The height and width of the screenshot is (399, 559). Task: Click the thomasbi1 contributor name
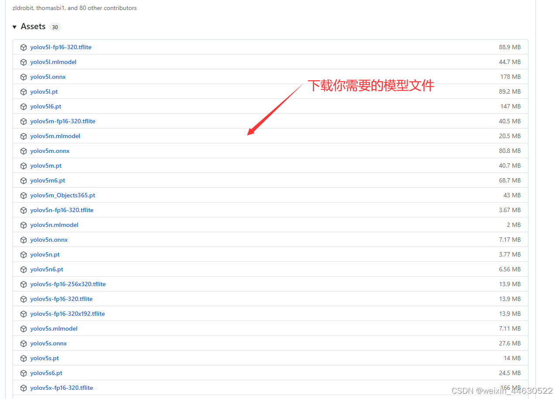(x=51, y=8)
